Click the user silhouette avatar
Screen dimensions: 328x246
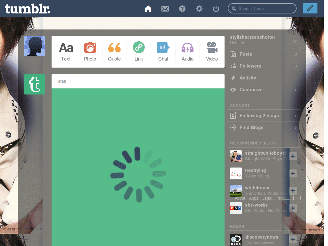coord(35,46)
